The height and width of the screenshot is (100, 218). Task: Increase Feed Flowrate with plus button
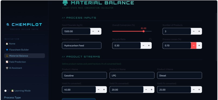pos(98,31)
